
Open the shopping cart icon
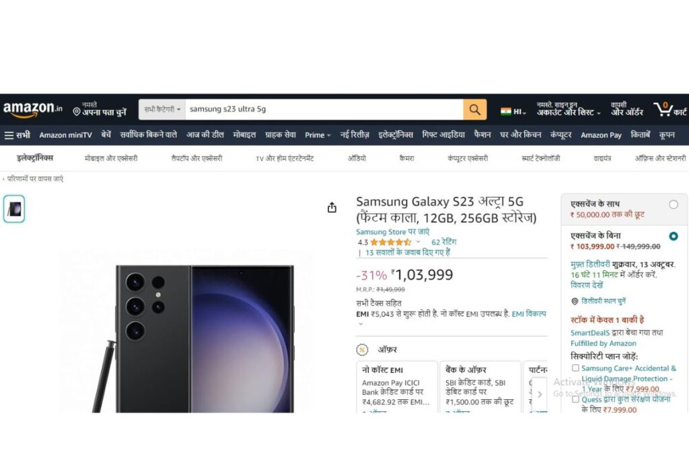tap(662, 109)
